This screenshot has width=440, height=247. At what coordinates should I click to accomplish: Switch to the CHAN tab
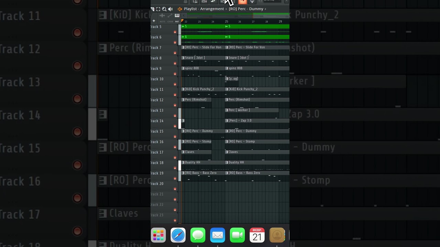(x=170, y=22)
